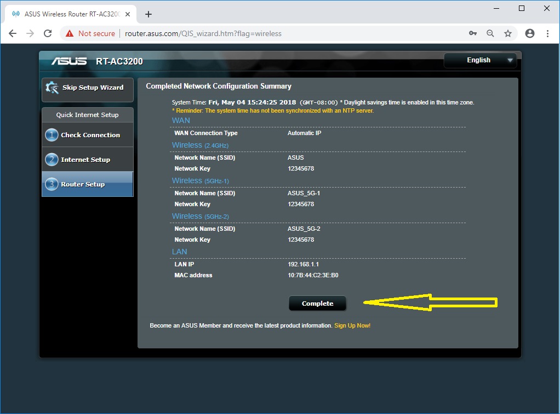
Task: Open saved passwords key icon
Action: point(473,33)
